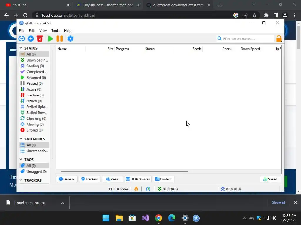Image resolution: width=301 pixels, height=225 pixels.
Task: Select Checking (0) status filter
Action: (34, 118)
